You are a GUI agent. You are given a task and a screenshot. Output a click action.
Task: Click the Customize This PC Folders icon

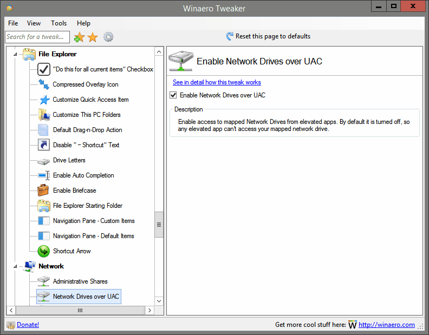[x=44, y=115]
